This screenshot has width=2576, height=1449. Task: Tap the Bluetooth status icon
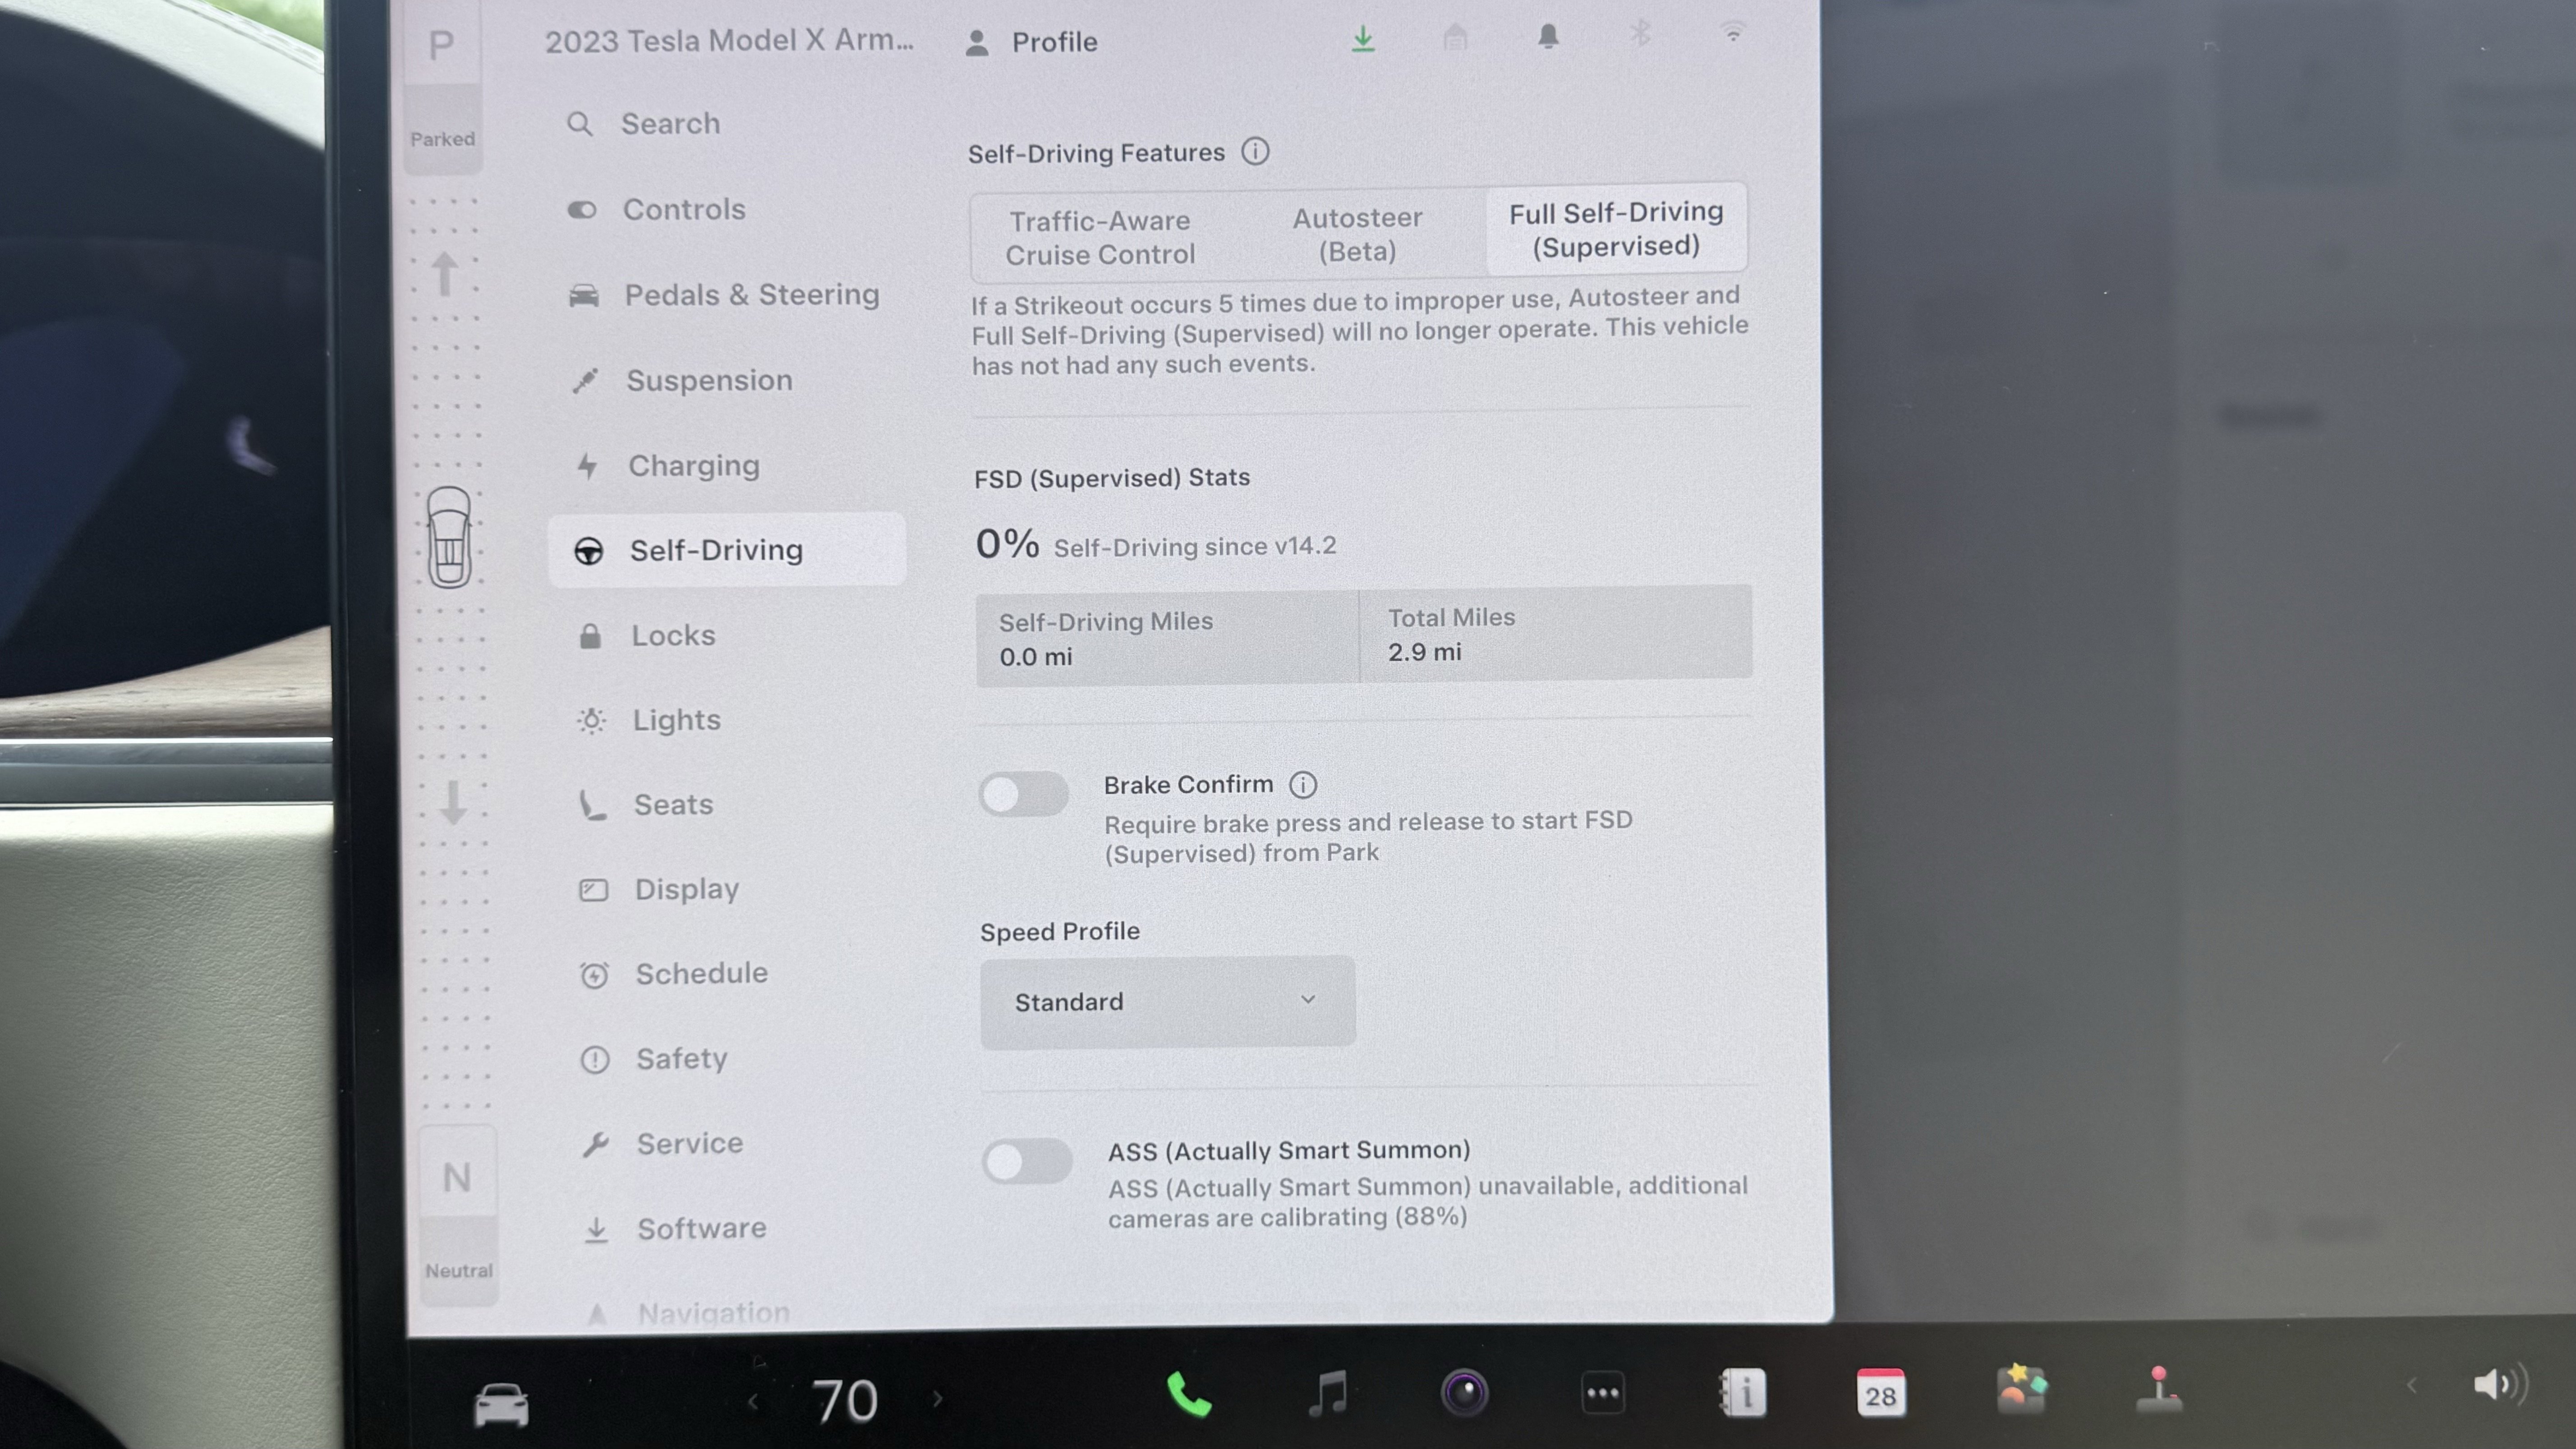[1640, 34]
